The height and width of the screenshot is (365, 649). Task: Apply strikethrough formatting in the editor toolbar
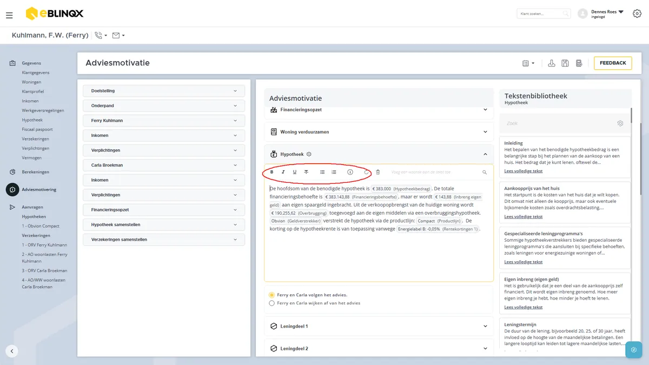306,172
